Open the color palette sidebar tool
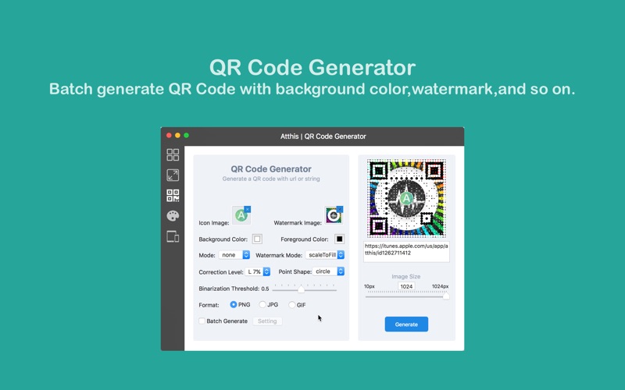 pos(173,216)
